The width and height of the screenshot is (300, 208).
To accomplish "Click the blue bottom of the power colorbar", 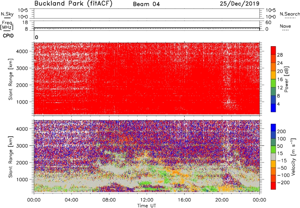I will coord(273,108).
